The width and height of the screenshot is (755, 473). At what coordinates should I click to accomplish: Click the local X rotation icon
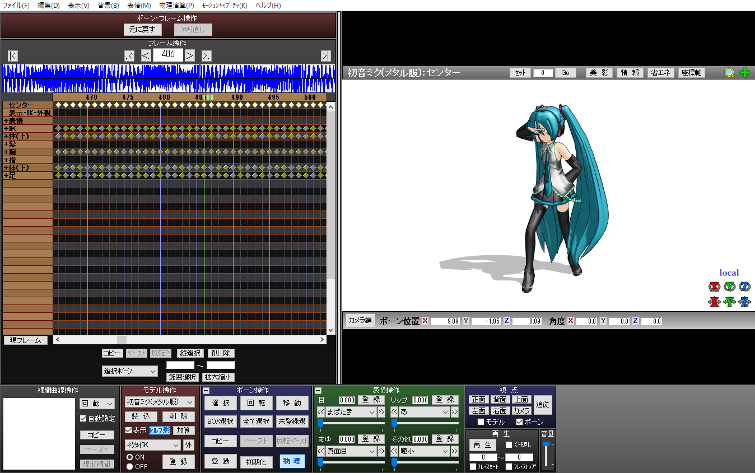pos(714,287)
